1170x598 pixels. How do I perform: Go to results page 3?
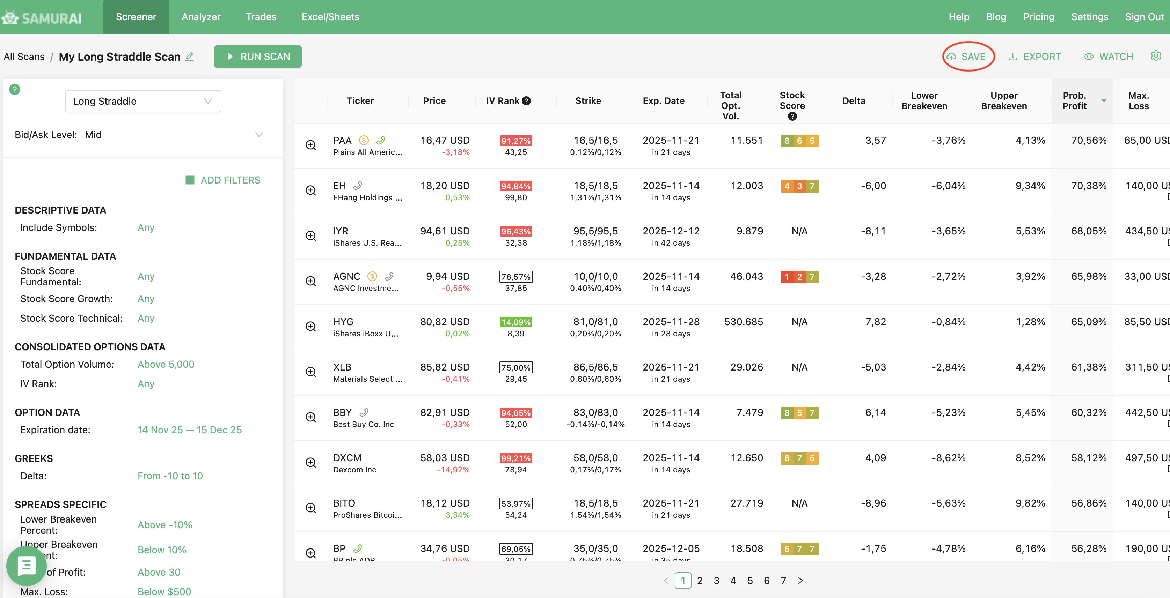pos(716,580)
